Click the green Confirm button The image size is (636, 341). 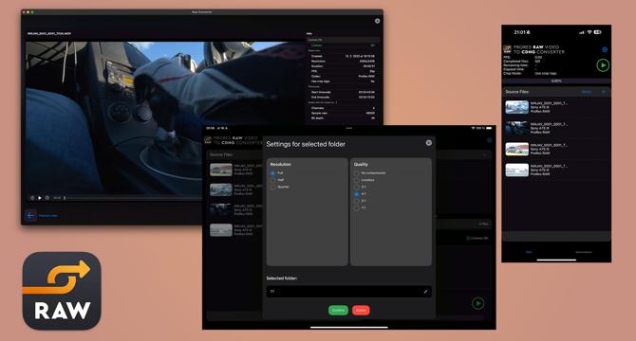coord(338,311)
